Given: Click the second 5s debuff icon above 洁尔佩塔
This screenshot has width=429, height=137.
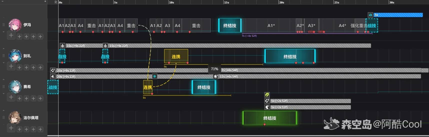Looking at the screenshot, I should pos(267,107).
